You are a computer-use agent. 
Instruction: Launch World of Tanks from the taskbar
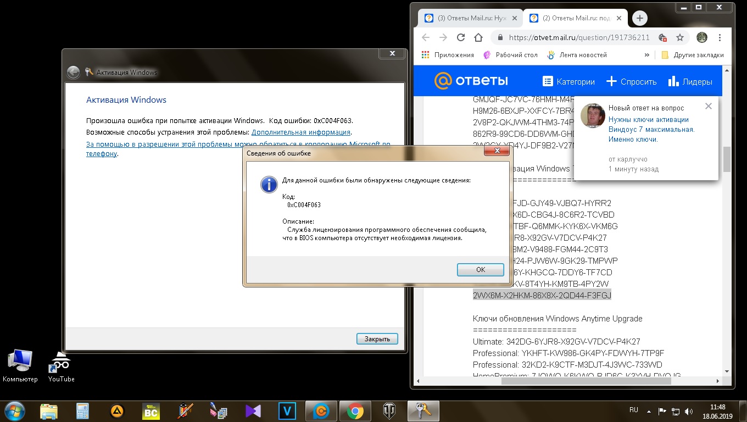389,411
